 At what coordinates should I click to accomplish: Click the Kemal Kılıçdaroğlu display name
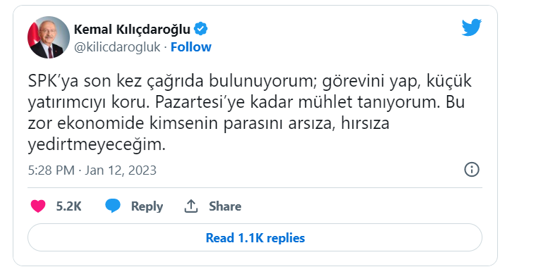[x=132, y=30]
